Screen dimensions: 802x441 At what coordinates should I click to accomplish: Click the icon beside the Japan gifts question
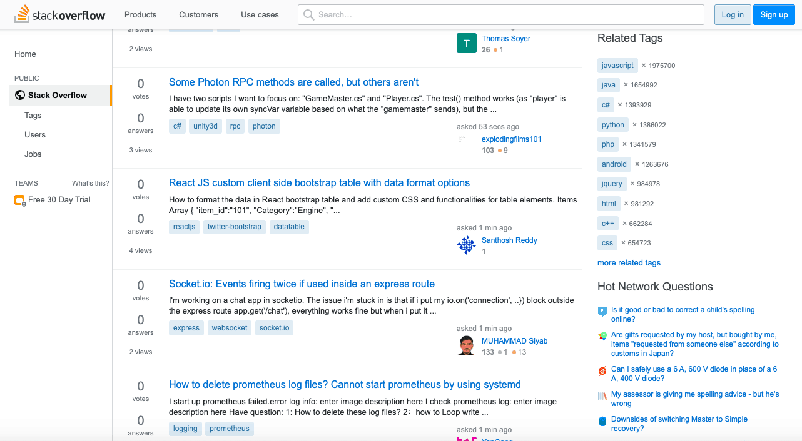[602, 336]
